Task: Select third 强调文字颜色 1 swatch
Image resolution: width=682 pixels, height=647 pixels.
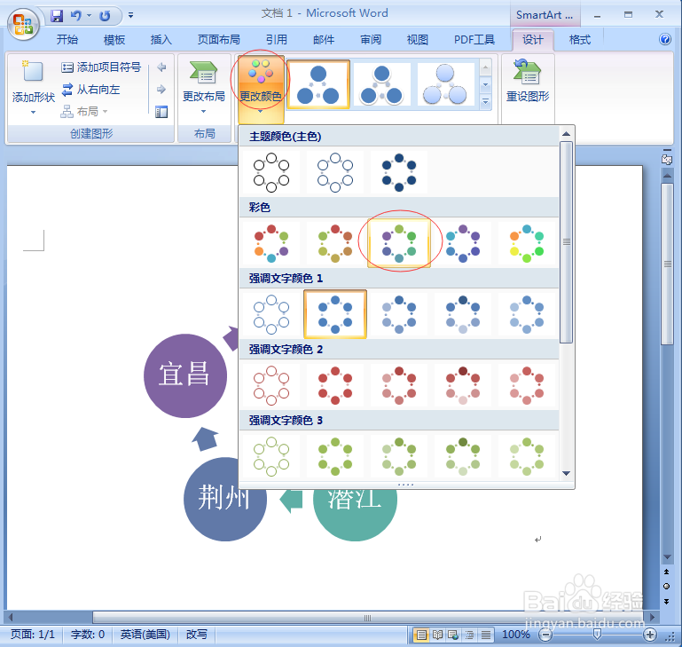Action: (399, 314)
